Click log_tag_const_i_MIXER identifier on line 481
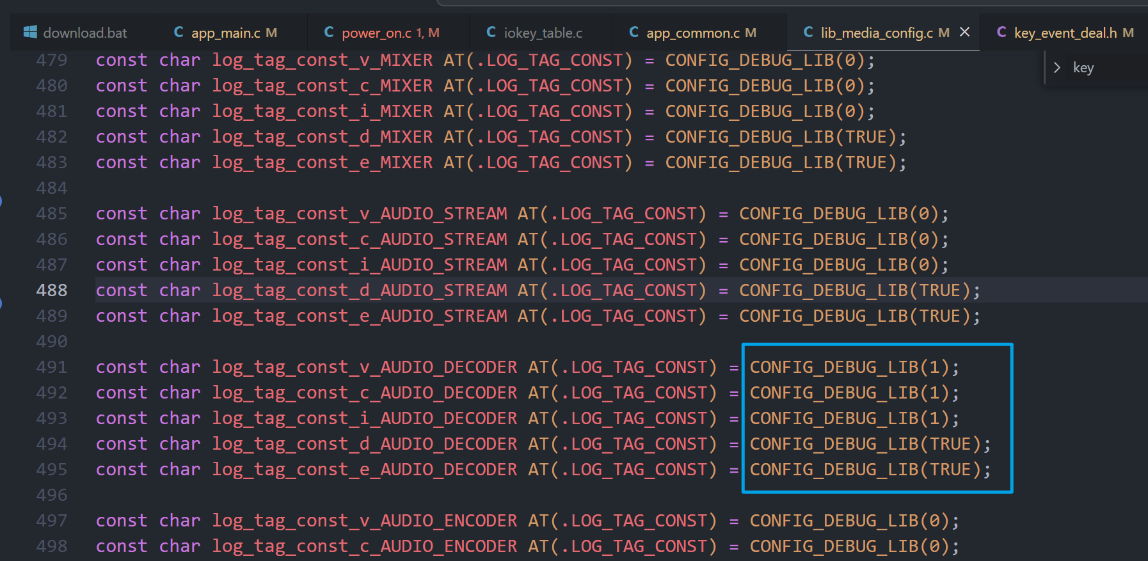The height and width of the screenshot is (561, 1148). pyautogui.click(x=323, y=111)
